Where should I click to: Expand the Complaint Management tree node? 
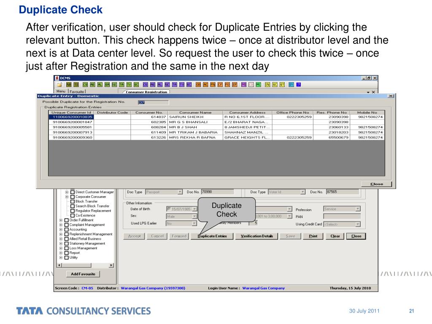[x=61, y=225]
